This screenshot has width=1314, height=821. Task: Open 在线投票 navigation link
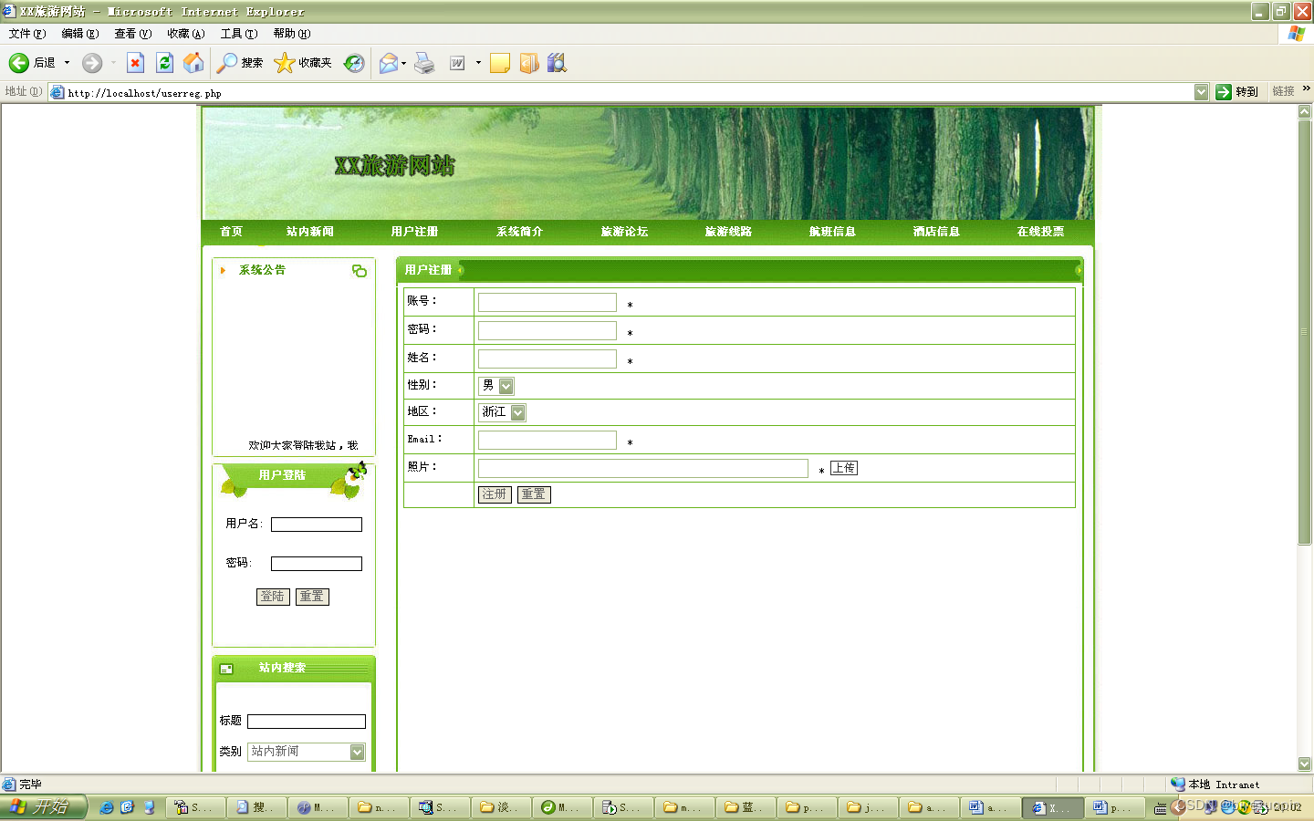1040,232
